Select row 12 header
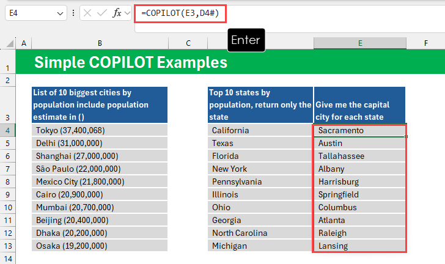This screenshot has height=264, width=445. pyautogui.click(x=8, y=233)
